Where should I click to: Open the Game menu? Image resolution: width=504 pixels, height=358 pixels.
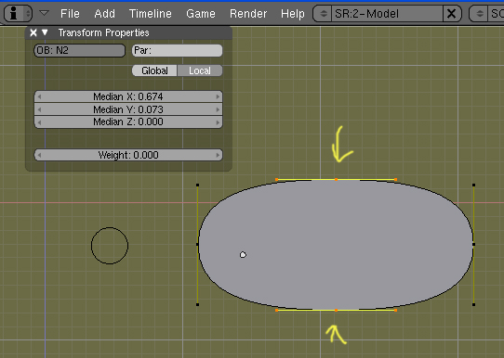[201, 14]
